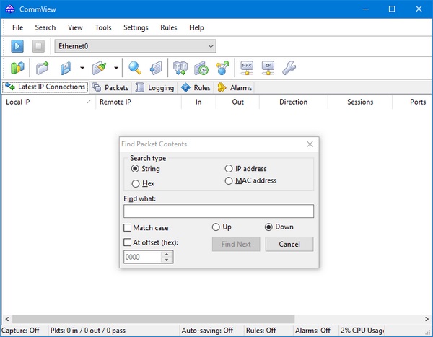Viewport: 433px width, 337px height.
Task: Click the Auto-saving: Off status text
Action: (x=207, y=331)
